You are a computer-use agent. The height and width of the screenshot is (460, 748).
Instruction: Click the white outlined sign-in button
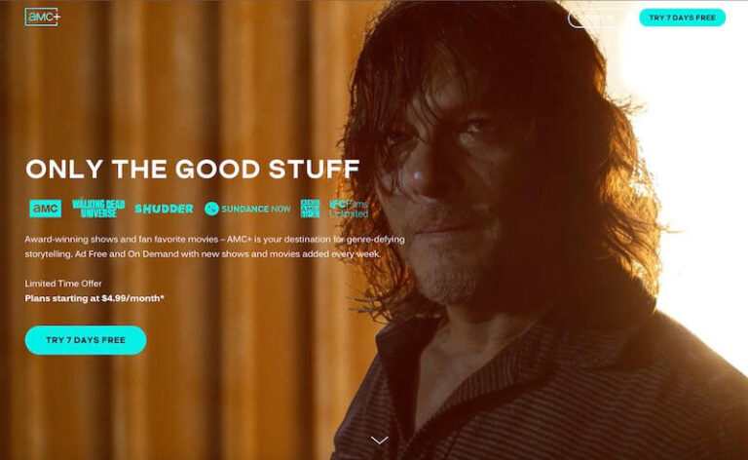coord(599,19)
